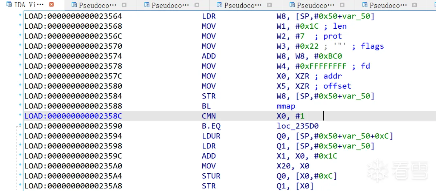Click operand Q0, [X0,#0xC]

coord(307,176)
